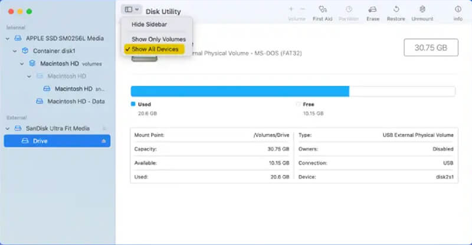Click the Macintosh HD - Data disk icon

tap(40, 101)
